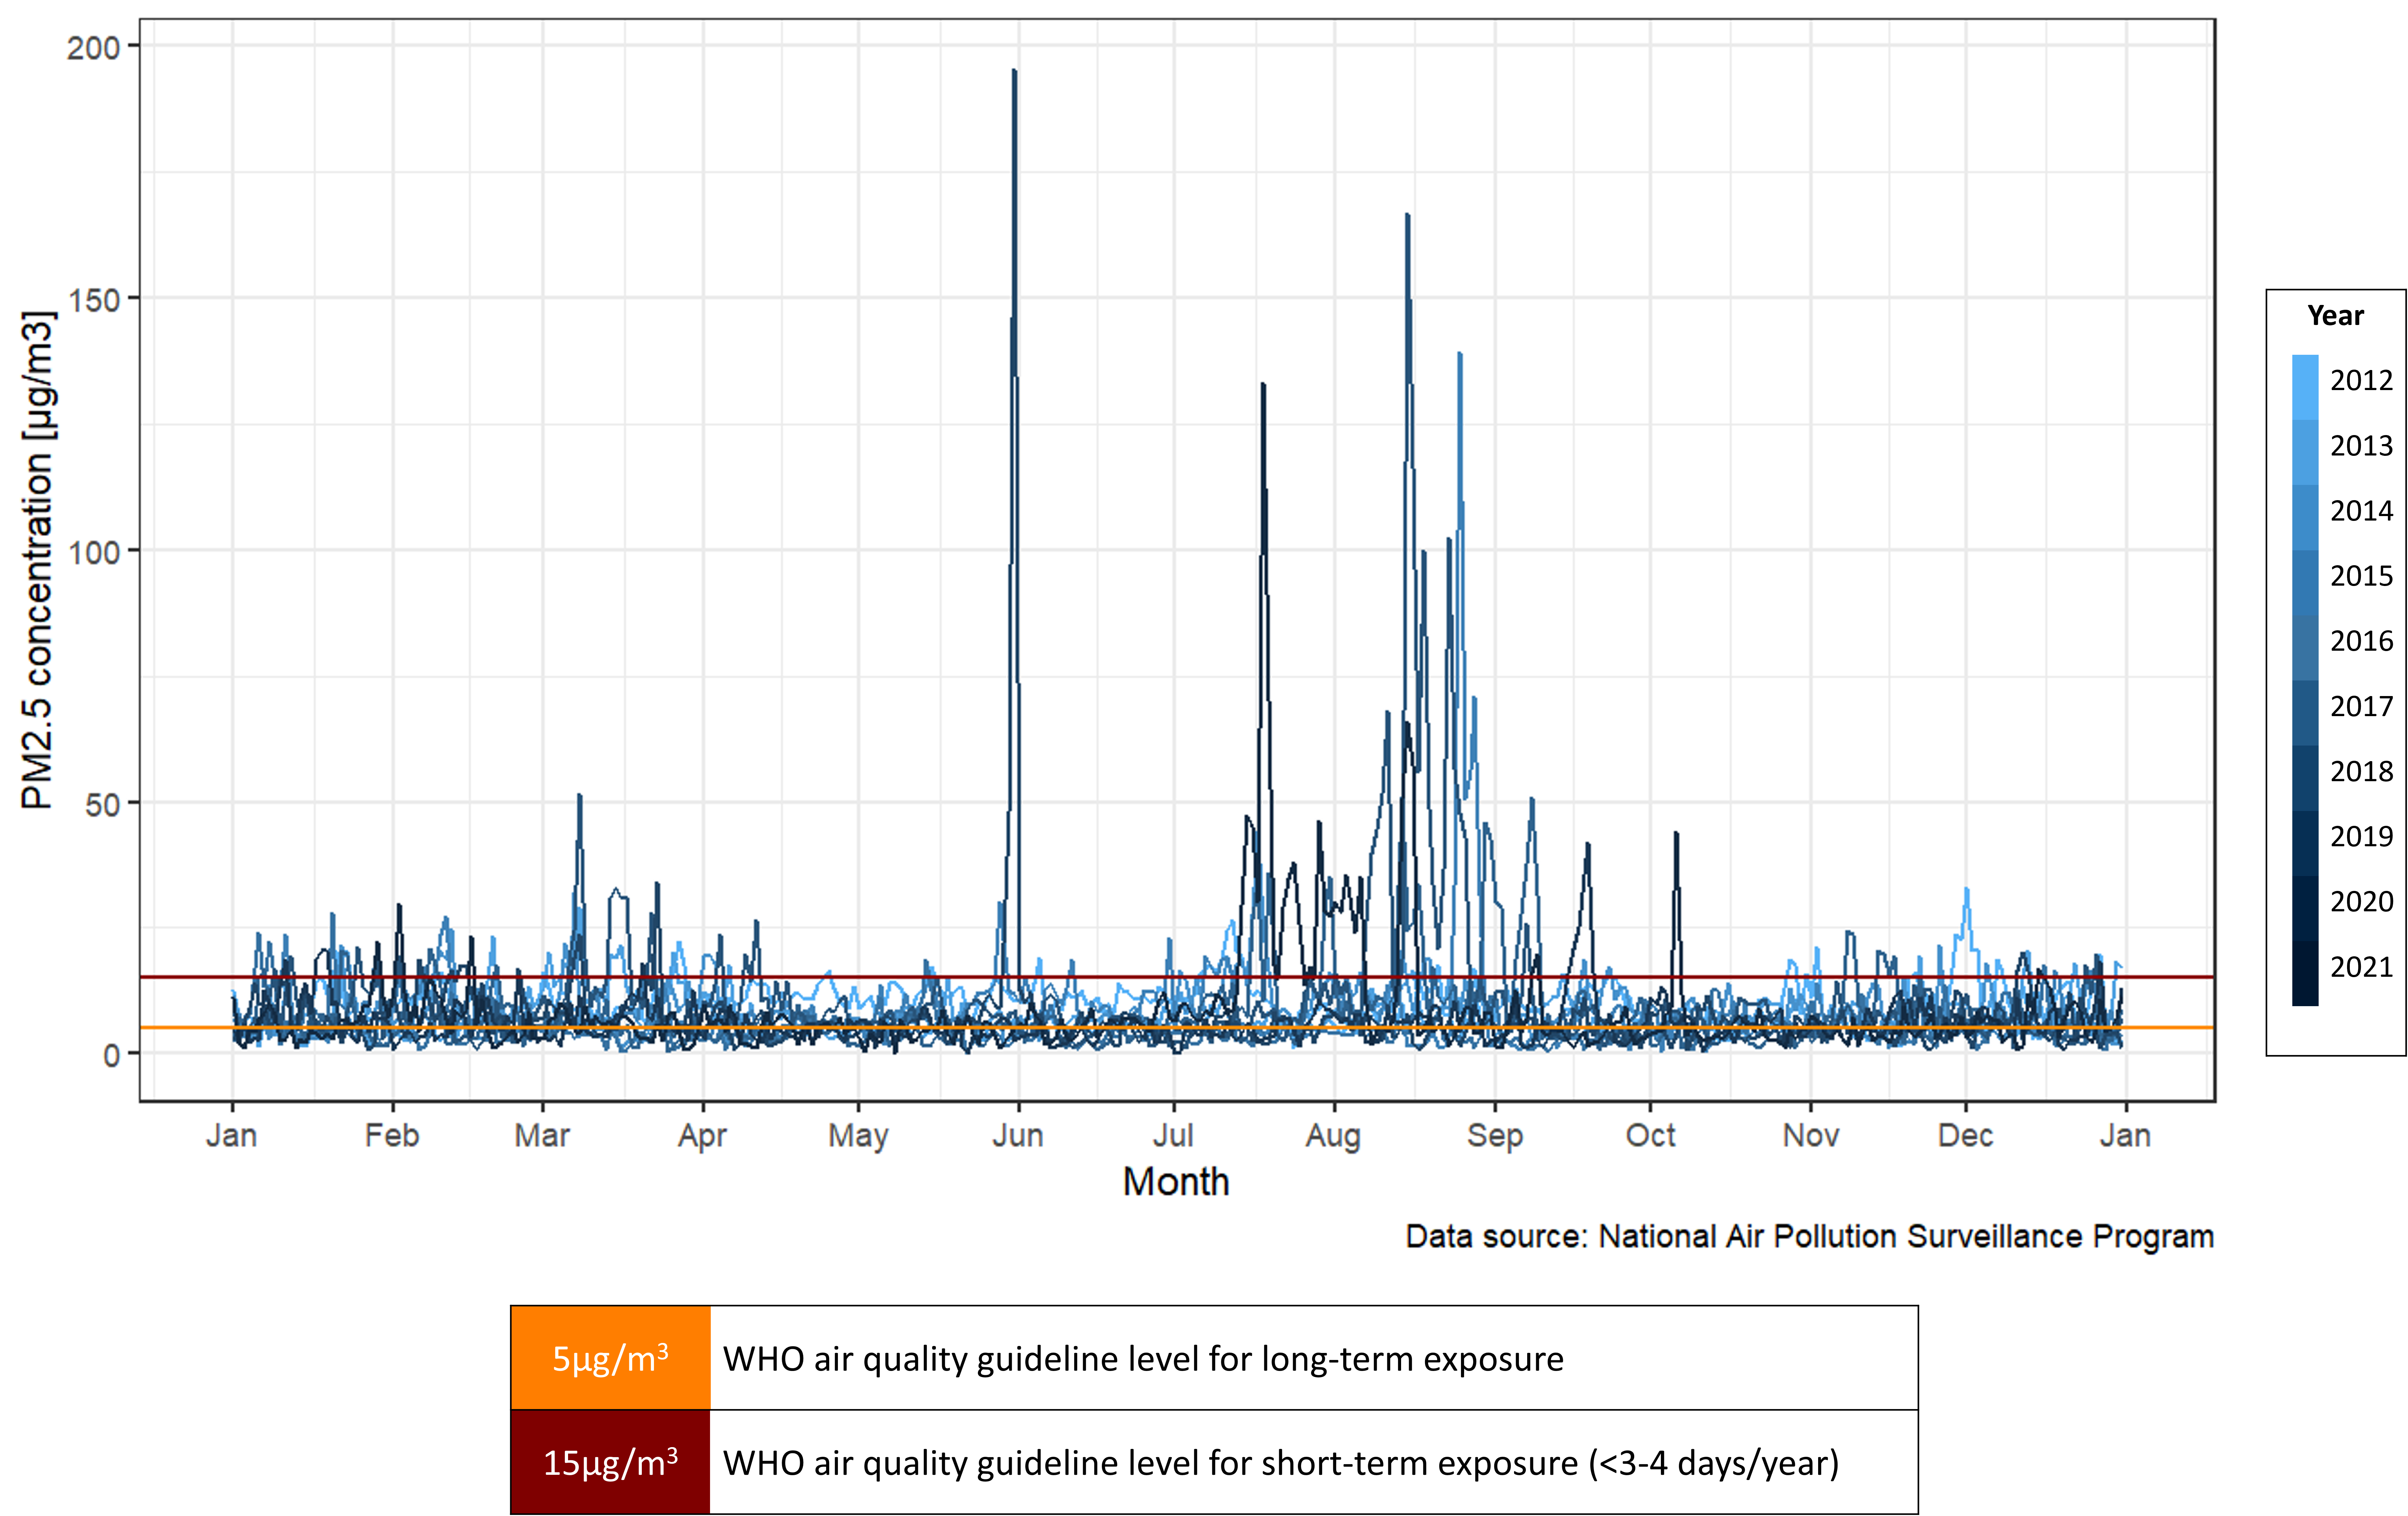The width and height of the screenshot is (2408, 1516).
Task: Click the Nov x-axis label
Action: (1811, 1135)
